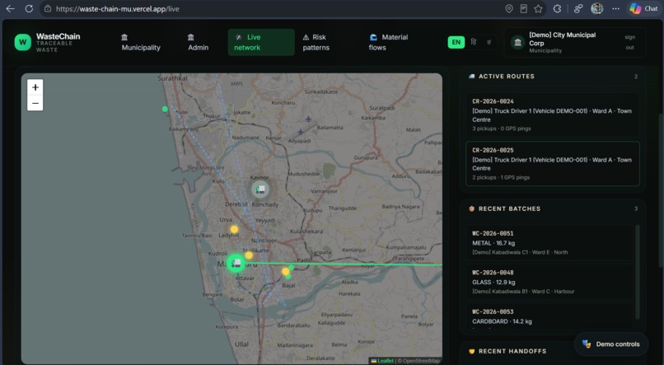Open browser settings and more menu

coord(615,8)
